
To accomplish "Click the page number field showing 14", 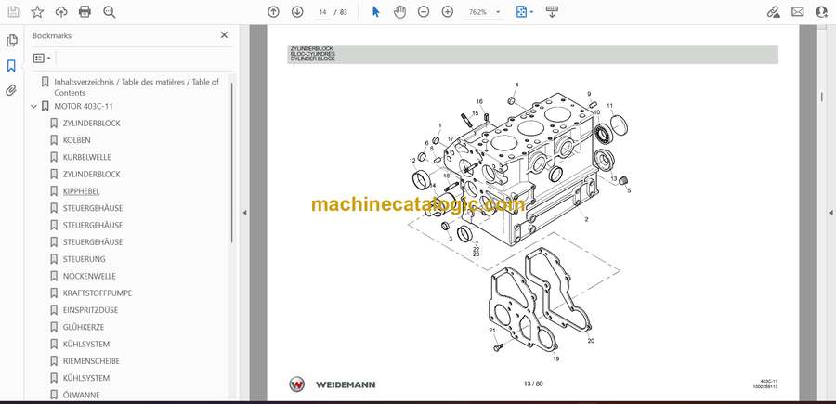I will point(322,12).
